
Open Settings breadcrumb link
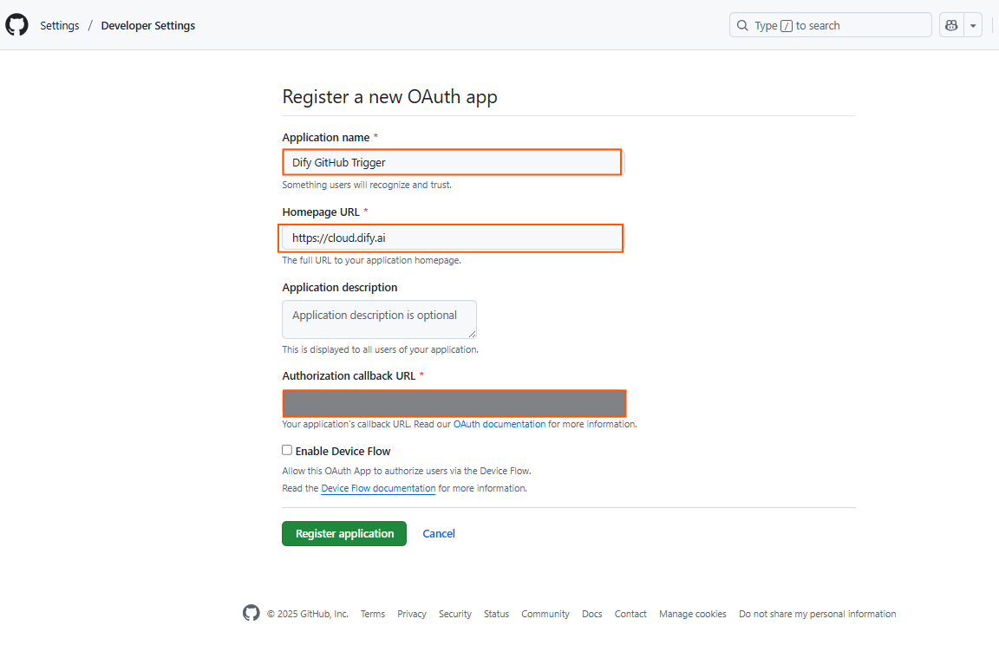point(60,26)
